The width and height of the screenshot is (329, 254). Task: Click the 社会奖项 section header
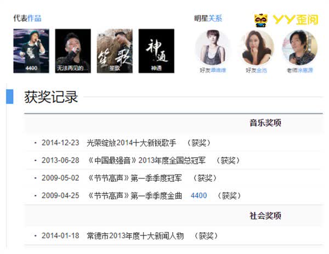265,216
